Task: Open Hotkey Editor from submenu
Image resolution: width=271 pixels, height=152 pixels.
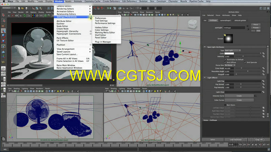Action: 101,27
